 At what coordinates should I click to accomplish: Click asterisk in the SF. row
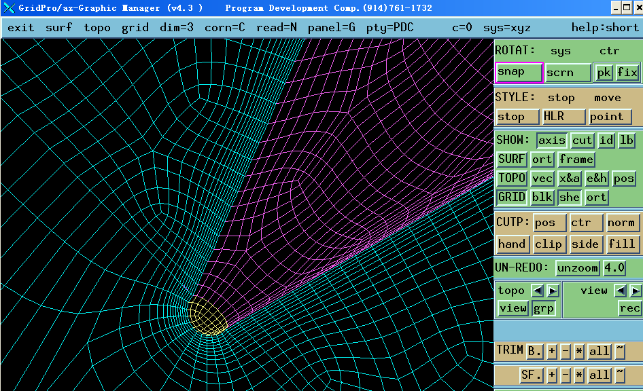(579, 375)
